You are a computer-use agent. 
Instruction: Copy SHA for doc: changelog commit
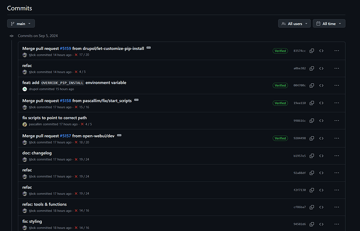tap(311, 156)
